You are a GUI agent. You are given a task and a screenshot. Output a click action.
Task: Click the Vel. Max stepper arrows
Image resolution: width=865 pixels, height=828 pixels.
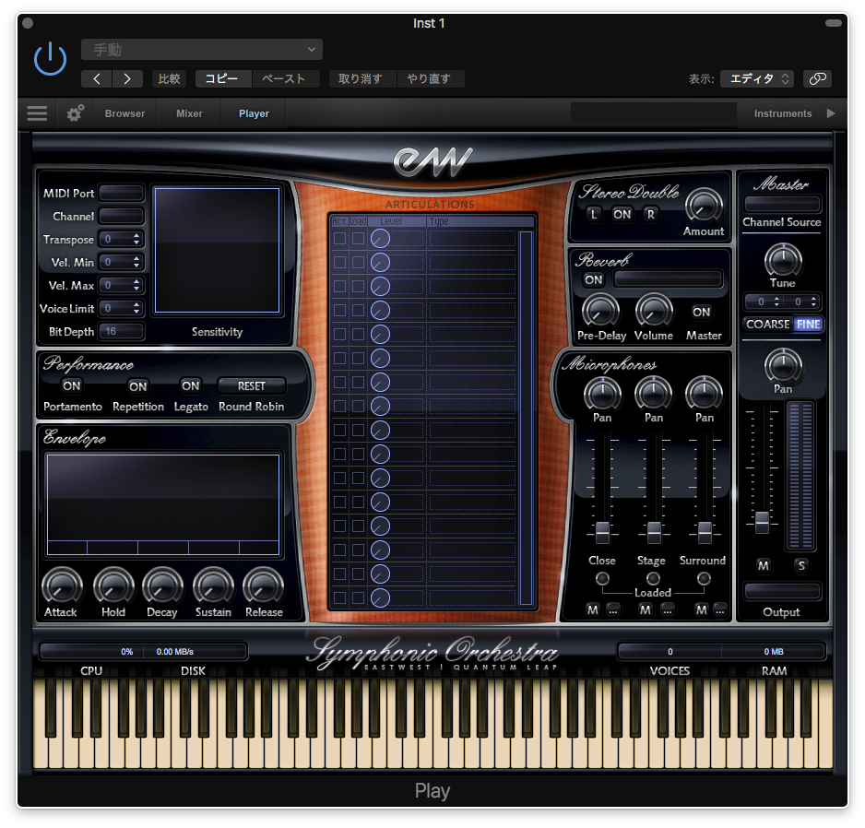coord(136,286)
